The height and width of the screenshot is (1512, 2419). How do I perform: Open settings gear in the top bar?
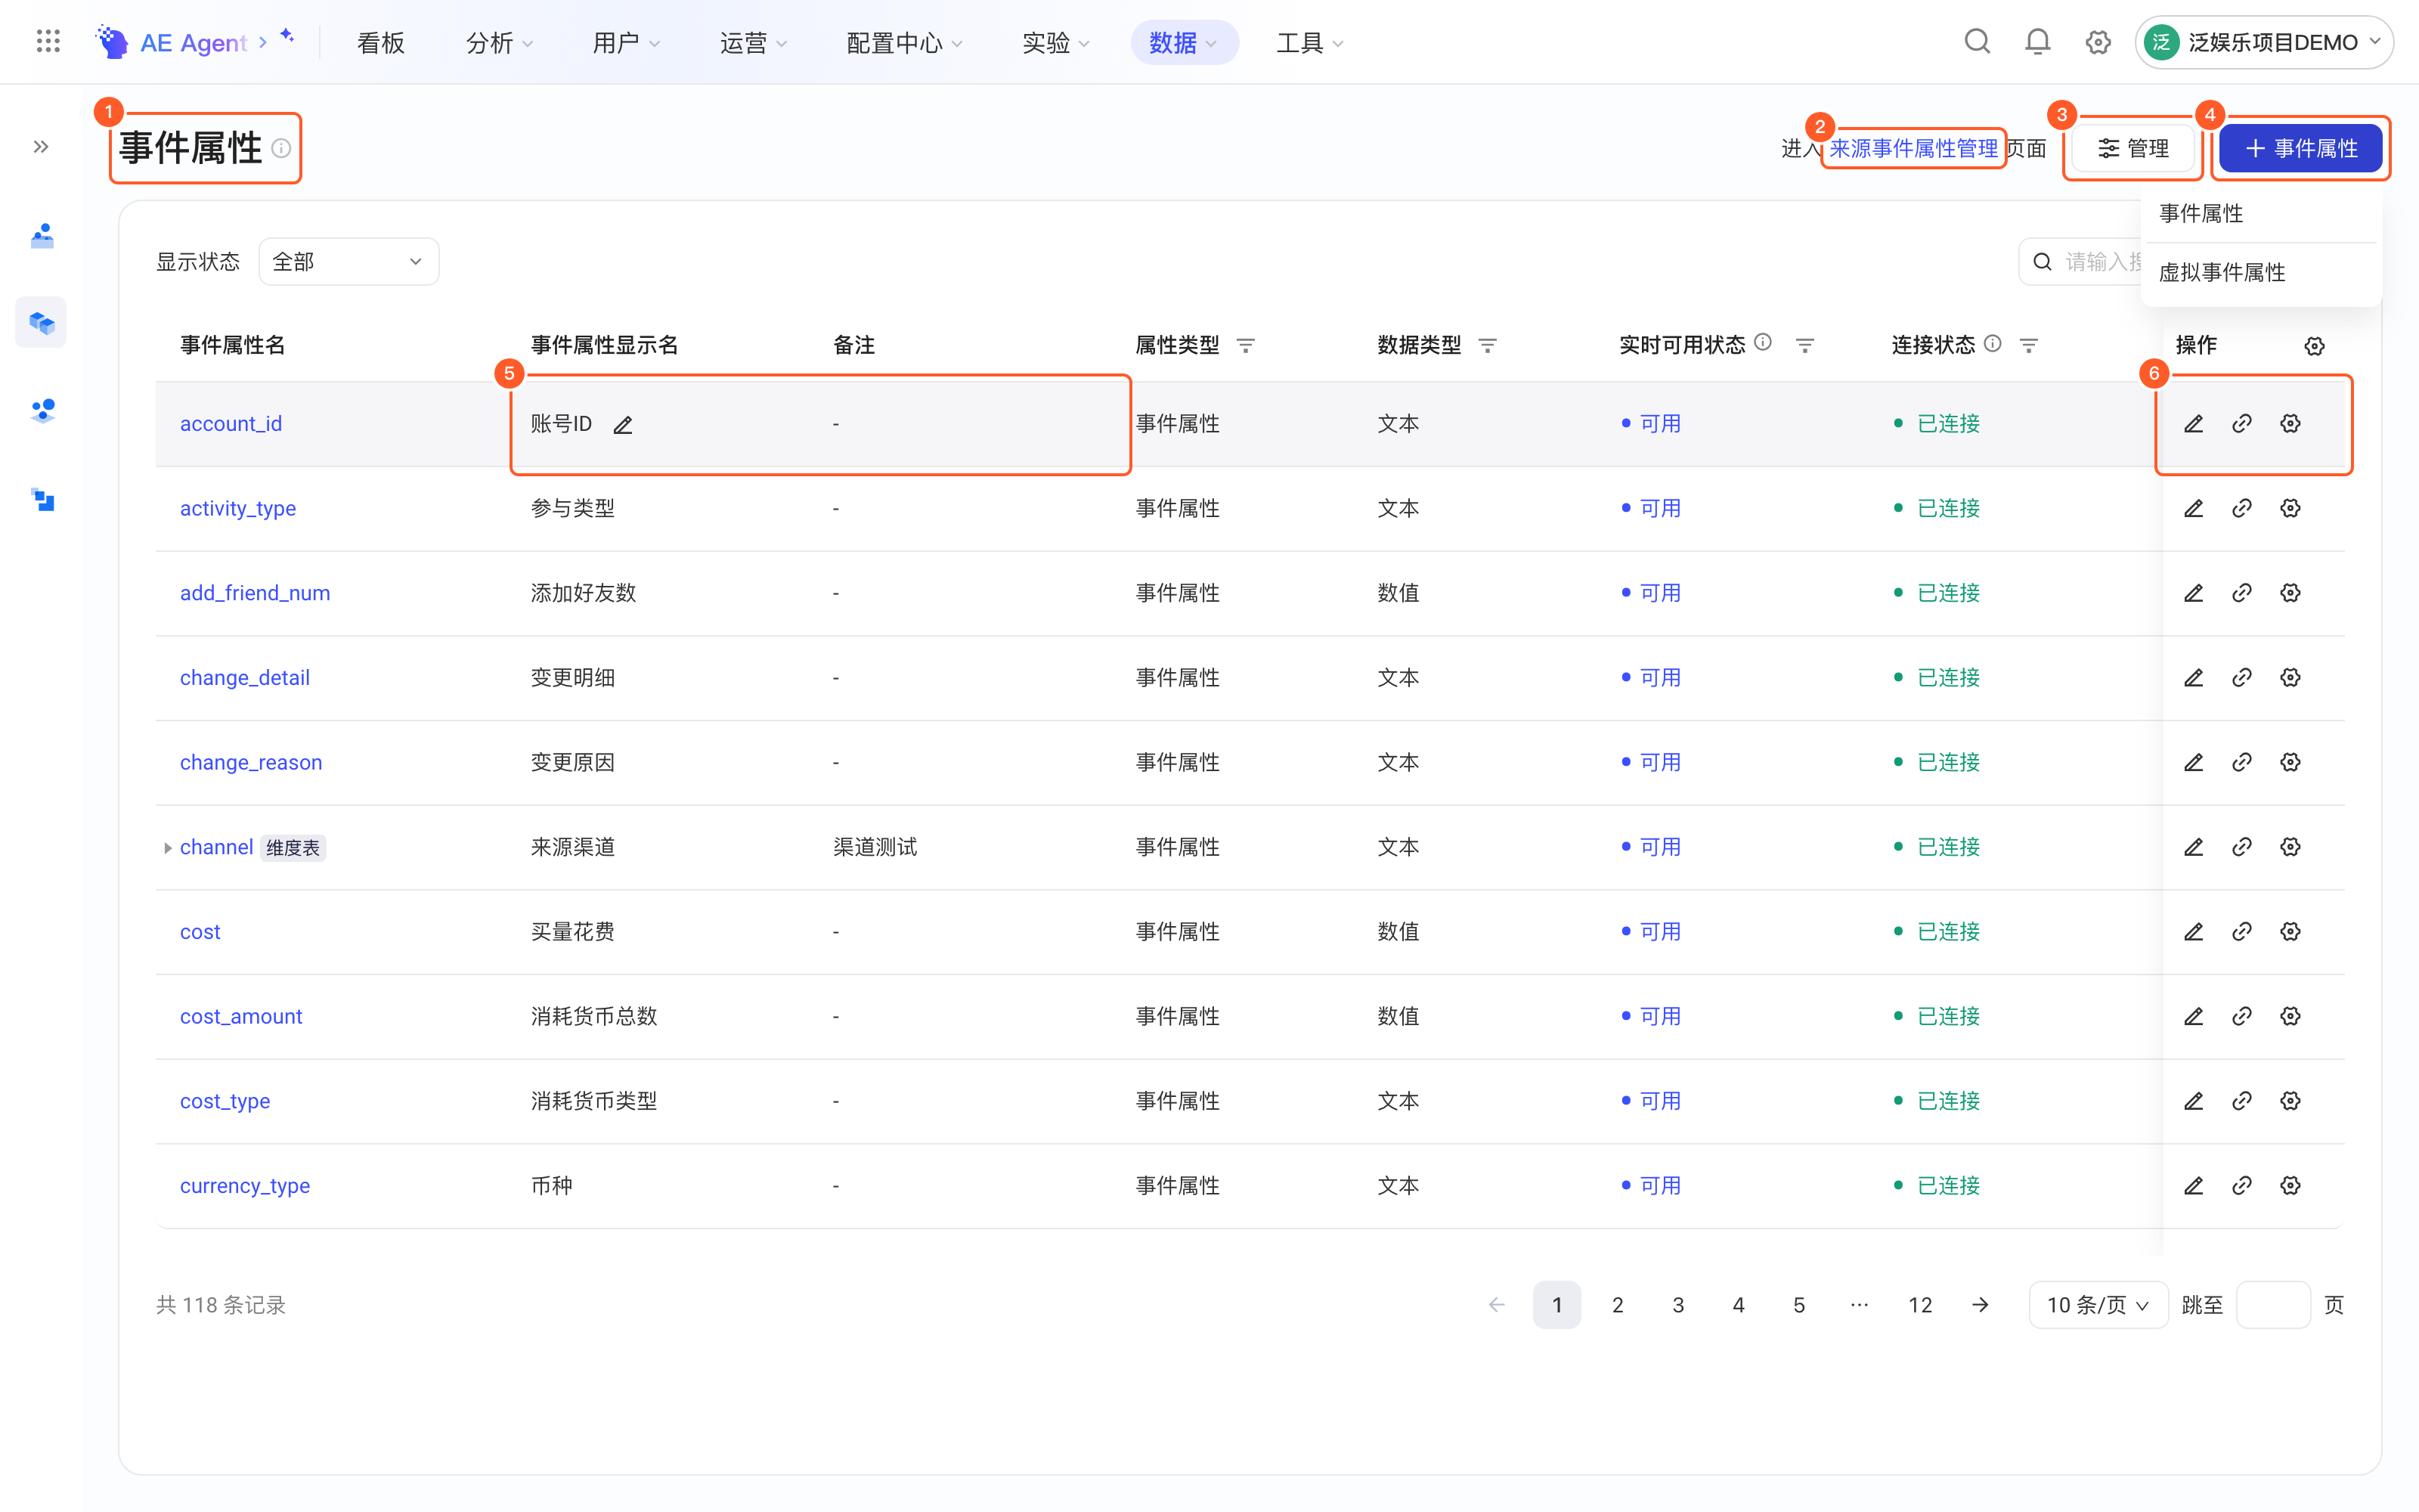[2098, 42]
